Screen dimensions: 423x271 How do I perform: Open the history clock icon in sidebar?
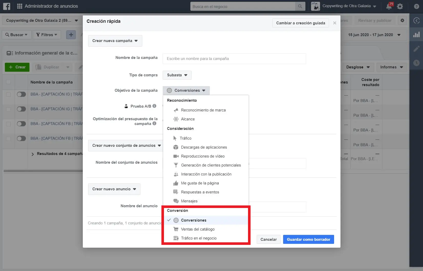[417, 63]
